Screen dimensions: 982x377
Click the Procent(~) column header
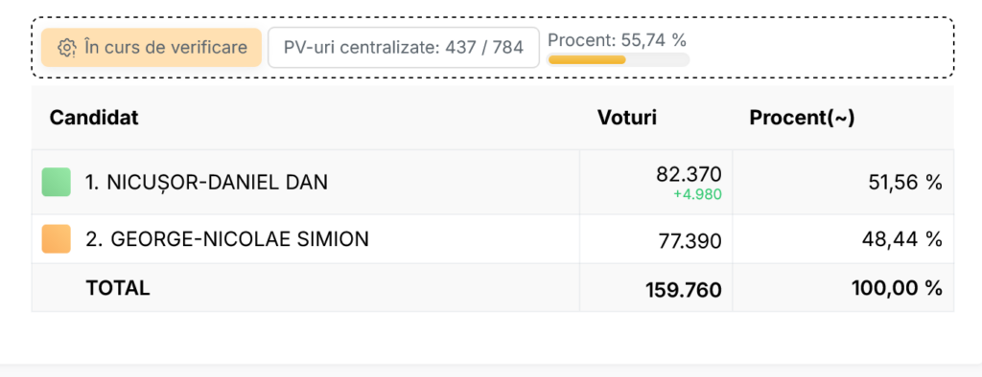tap(802, 118)
